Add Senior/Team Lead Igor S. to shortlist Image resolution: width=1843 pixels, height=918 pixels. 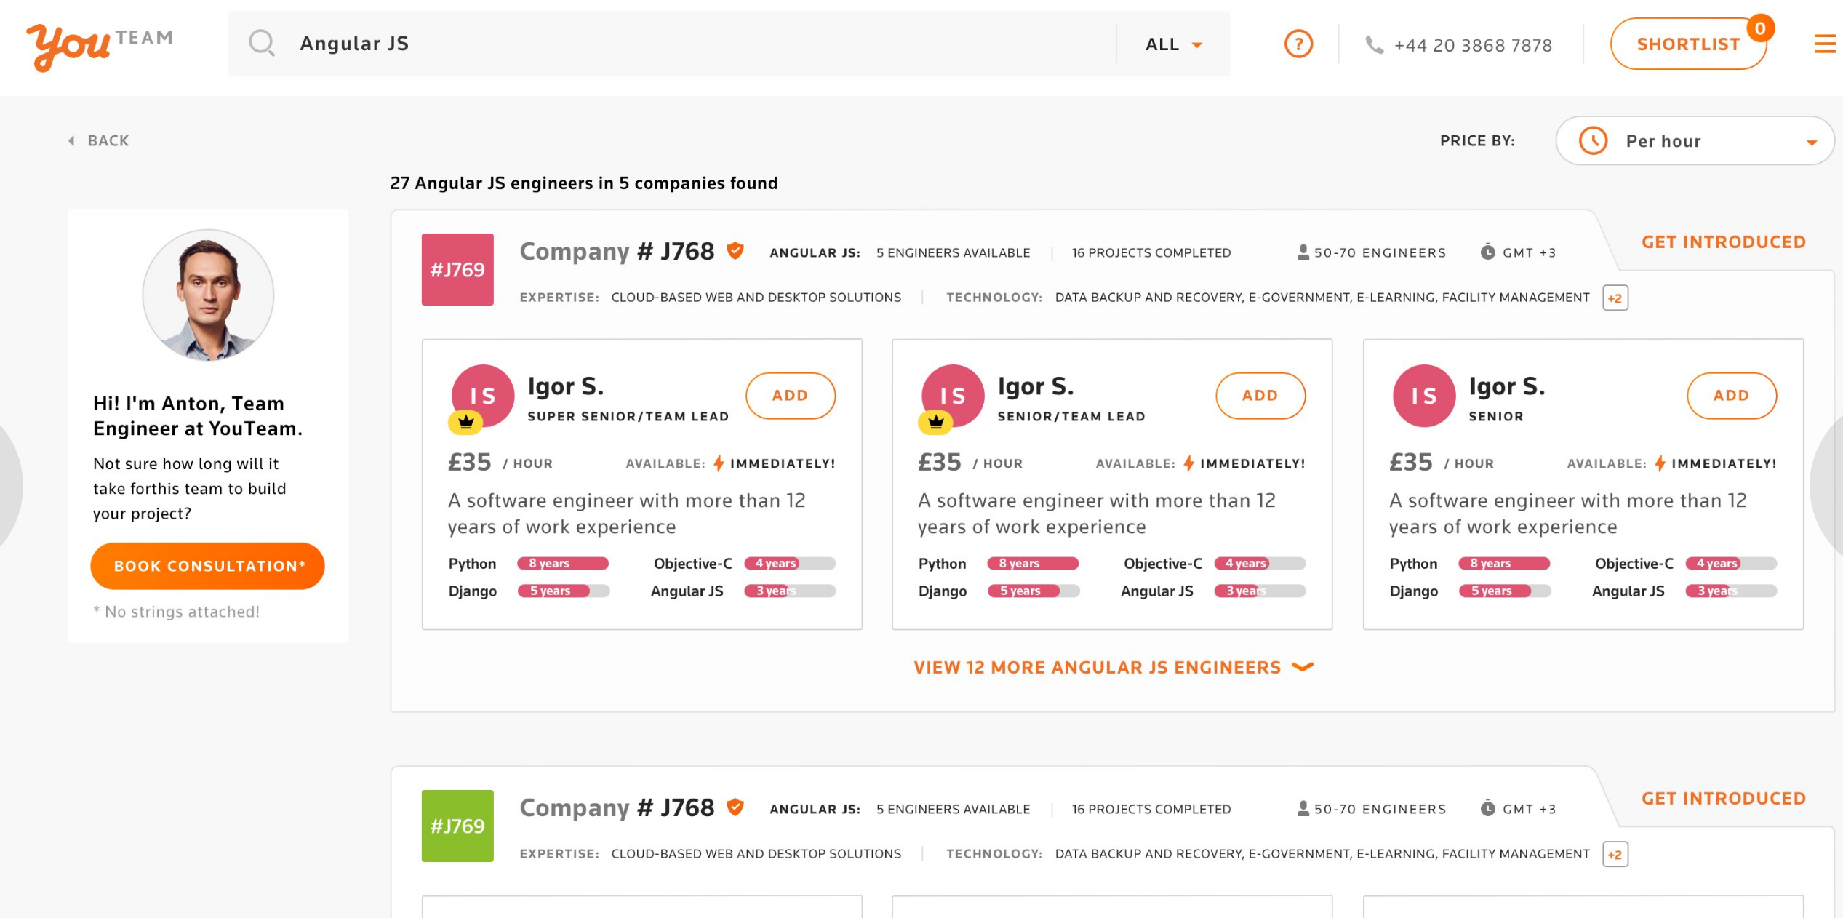pos(1260,396)
